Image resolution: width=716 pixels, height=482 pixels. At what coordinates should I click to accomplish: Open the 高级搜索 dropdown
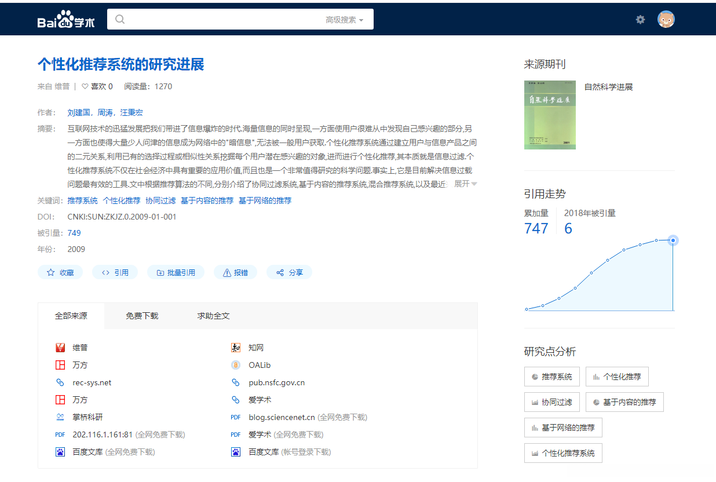341,19
